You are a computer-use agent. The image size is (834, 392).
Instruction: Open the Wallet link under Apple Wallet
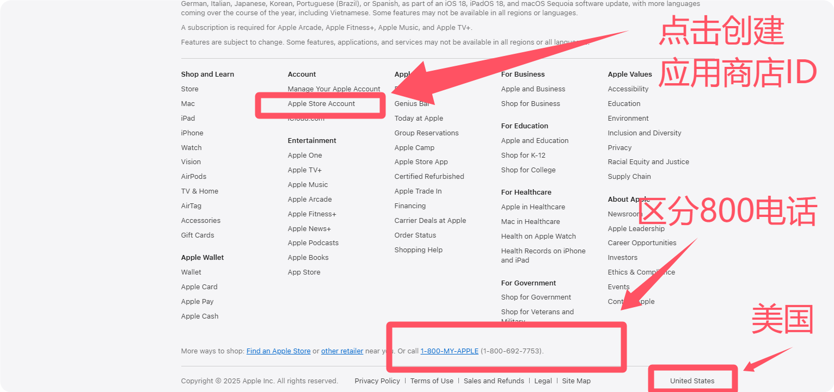click(x=191, y=272)
